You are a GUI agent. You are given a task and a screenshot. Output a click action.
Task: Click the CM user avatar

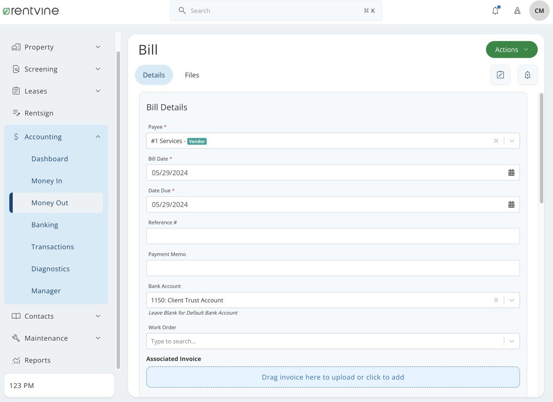[539, 10]
